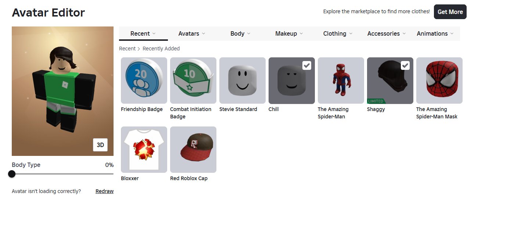Screen dimensions: 521x225
Task: Open the Animations tab dropdown
Action: pyautogui.click(x=435, y=33)
